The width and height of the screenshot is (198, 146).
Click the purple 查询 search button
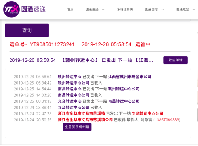pyautogui.click(x=27, y=30)
